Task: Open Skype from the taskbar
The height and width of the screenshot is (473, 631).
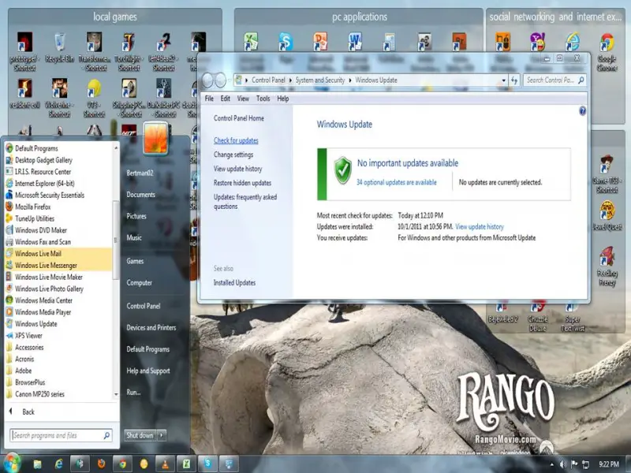Action: click(x=207, y=464)
